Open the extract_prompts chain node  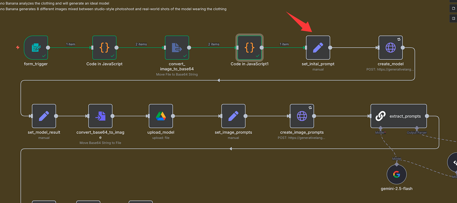[398, 116]
